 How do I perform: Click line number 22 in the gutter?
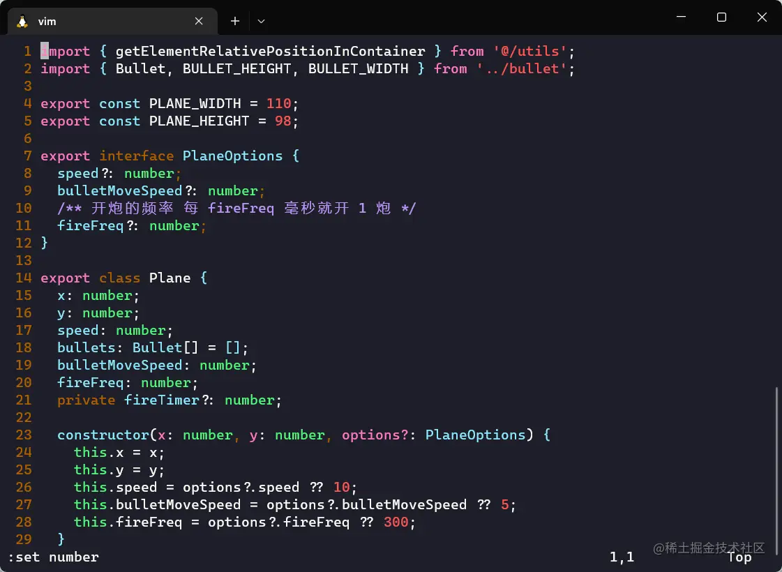pyautogui.click(x=24, y=417)
